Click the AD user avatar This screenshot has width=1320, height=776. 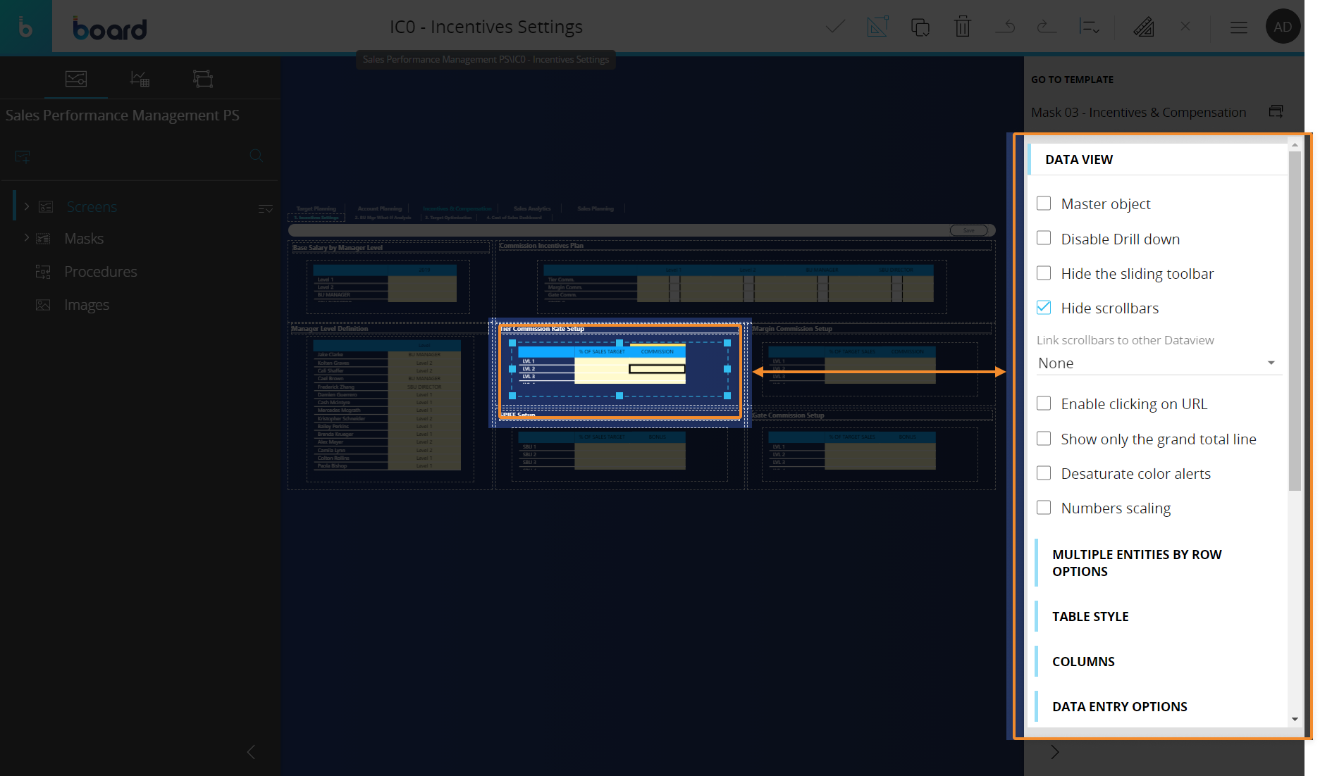[1283, 27]
